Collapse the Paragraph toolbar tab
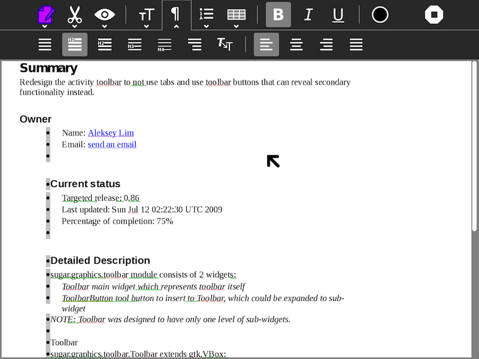 tap(176, 15)
